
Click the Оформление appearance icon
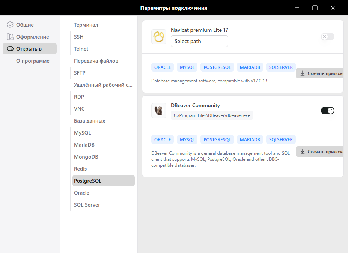(10, 37)
